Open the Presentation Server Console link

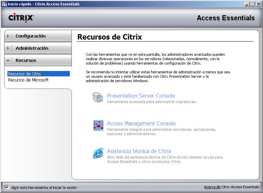click(141, 96)
